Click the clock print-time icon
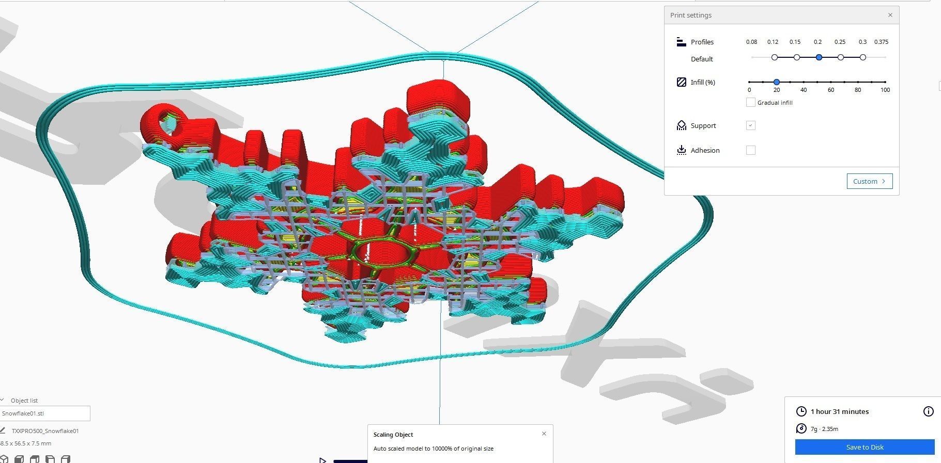Screen dimensions: 941x463 pyautogui.click(x=801, y=411)
